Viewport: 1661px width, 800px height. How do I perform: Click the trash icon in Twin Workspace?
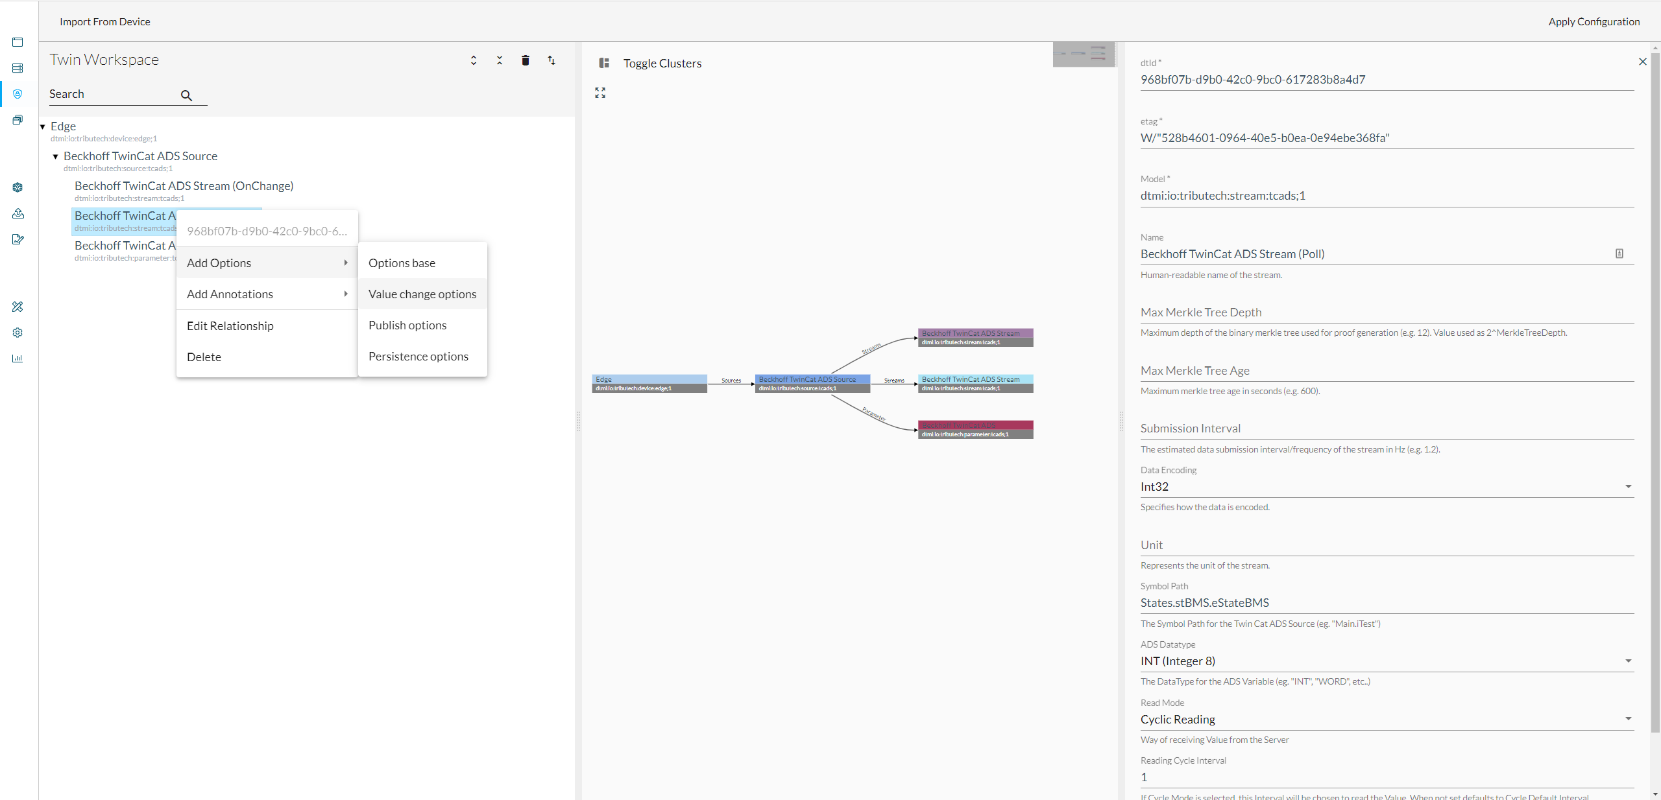point(526,60)
